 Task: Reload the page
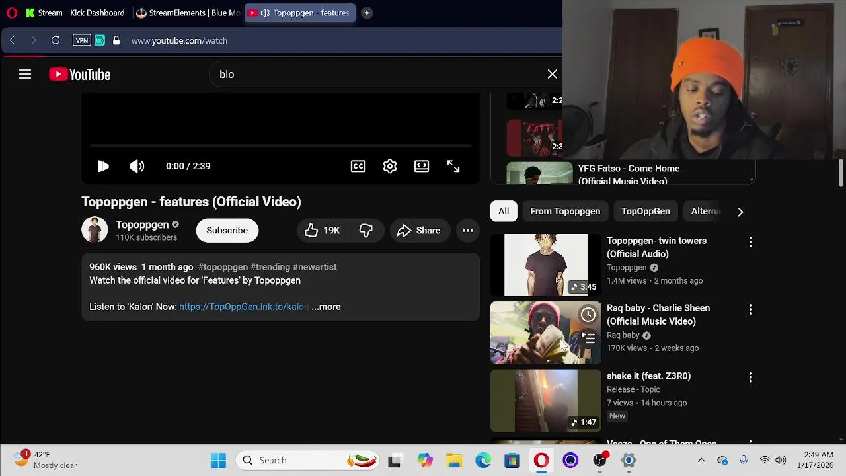[56, 40]
